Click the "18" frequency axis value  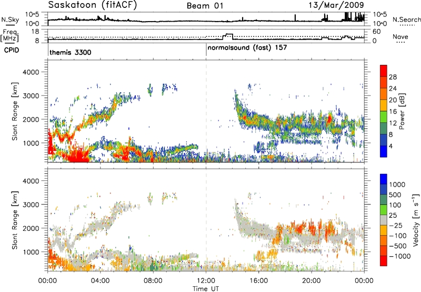(35, 32)
